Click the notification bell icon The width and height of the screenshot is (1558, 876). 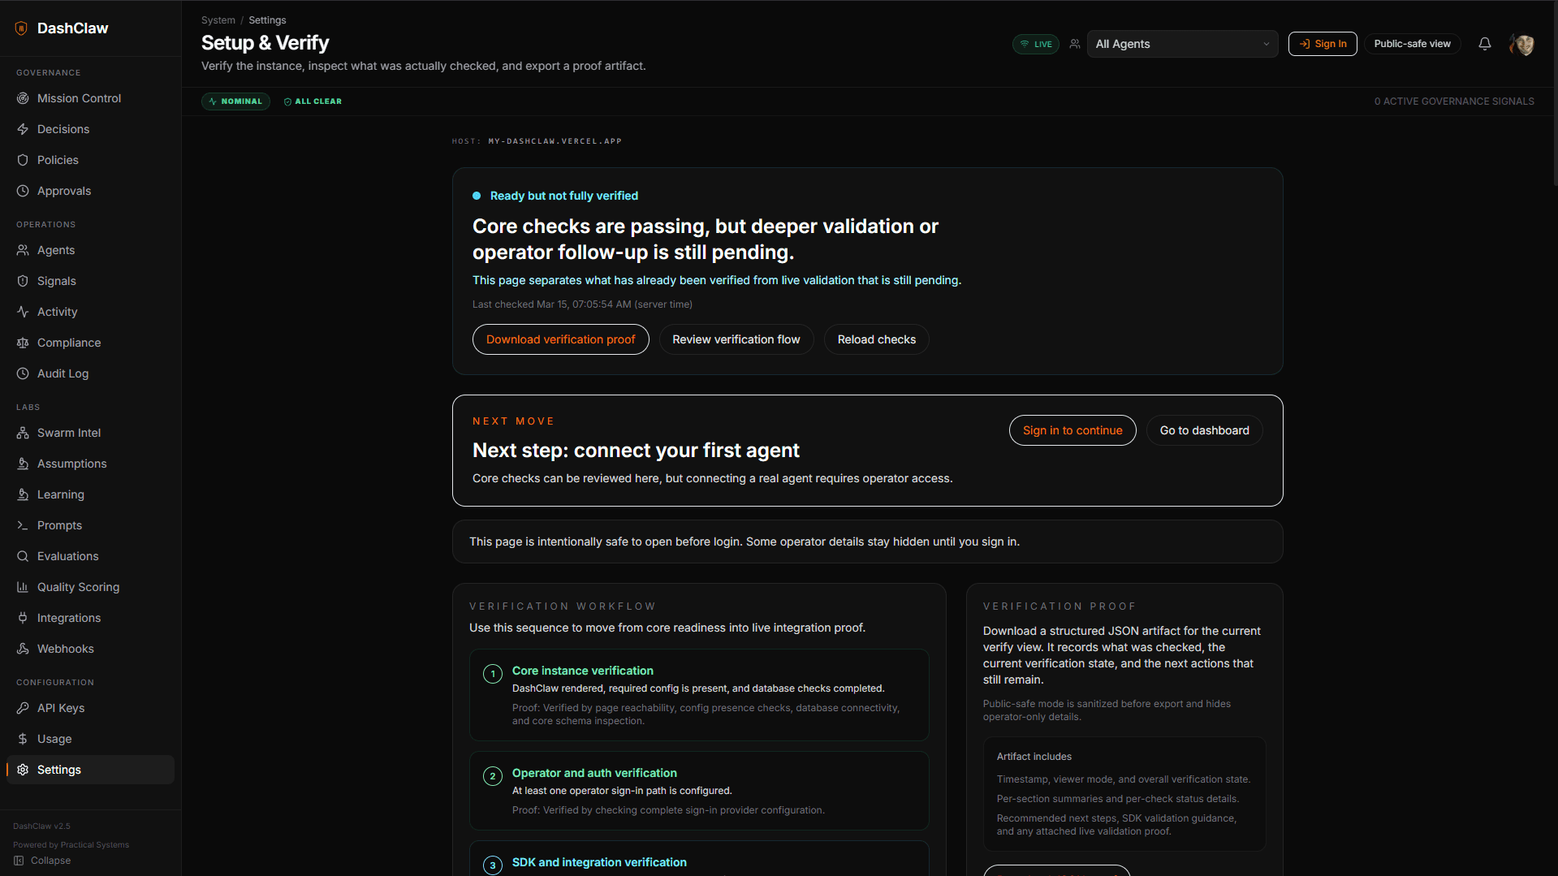coord(1484,44)
